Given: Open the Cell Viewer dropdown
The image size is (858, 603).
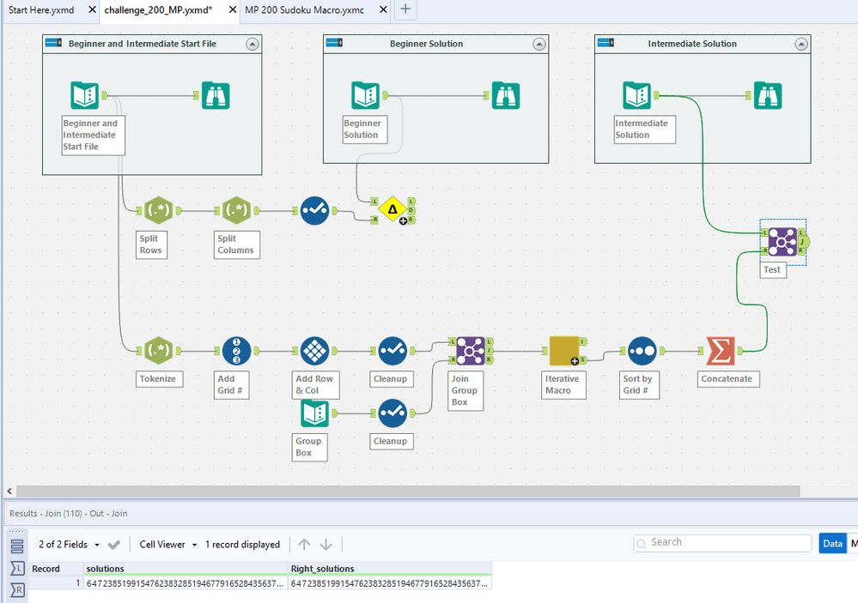Looking at the screenshot, I should (167, 543).
